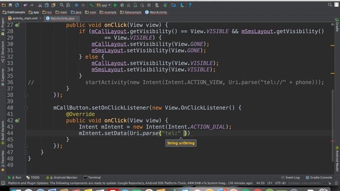Open SDK Manager with the download arrow icon
Viewport: 340px width, 191px height.
click(182, 5)
